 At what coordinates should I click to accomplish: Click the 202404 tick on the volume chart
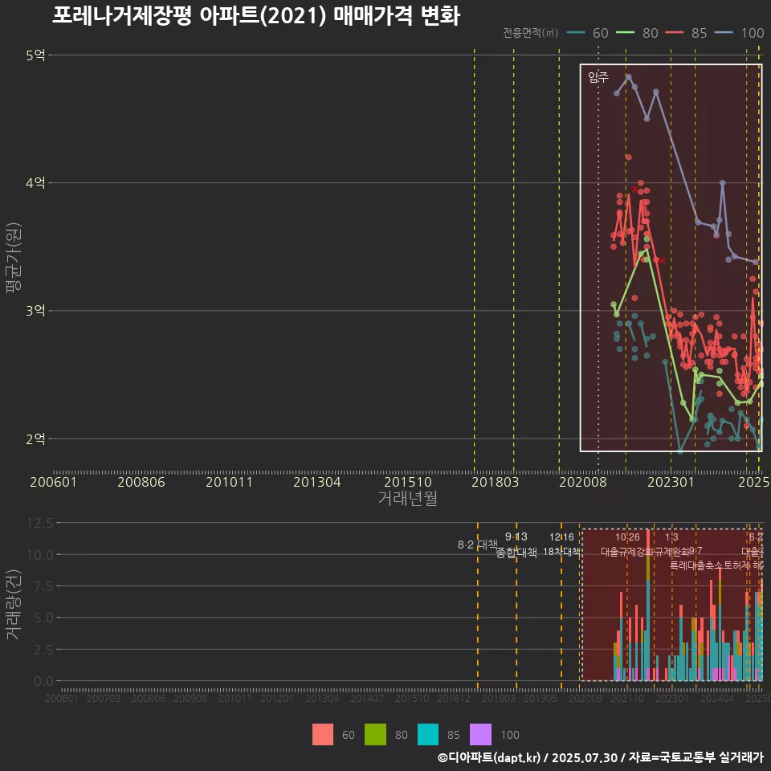(717, 698)
